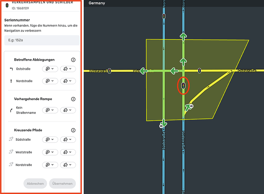Open the voice dropdown in the Weststraße row
Viewport: 264px width, 194px height.
coord(68,152)
